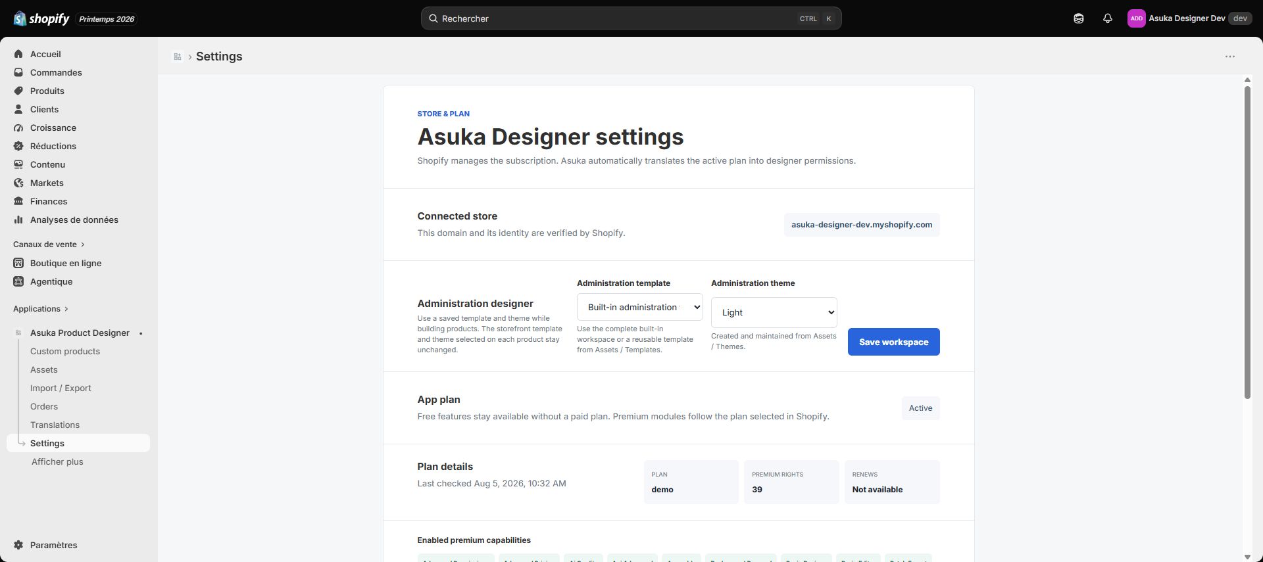1263x562 pixels.
Task: Click the App plan heading
Action: click(439, 400)
